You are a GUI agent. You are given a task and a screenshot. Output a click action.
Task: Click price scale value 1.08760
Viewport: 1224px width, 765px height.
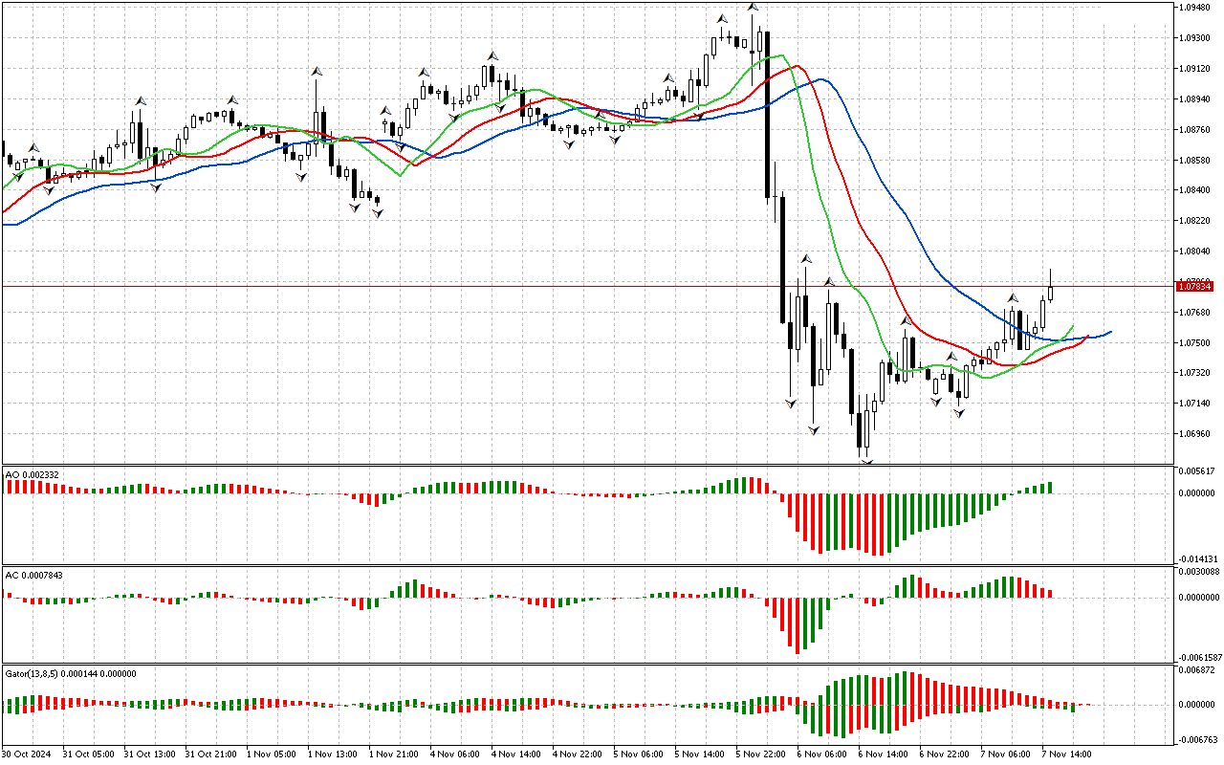1195,129
